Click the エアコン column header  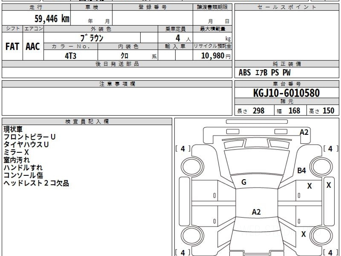pyautogui.click(x=33, y=29)
